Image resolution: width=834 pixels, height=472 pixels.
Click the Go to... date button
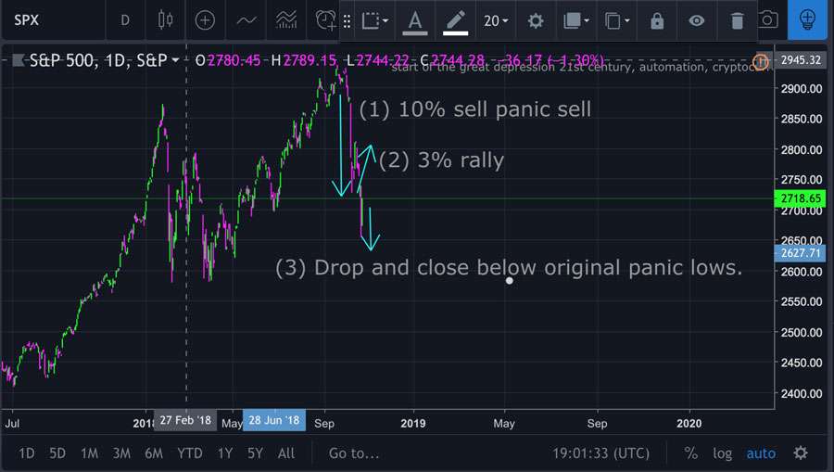click(x=354, y=453)
